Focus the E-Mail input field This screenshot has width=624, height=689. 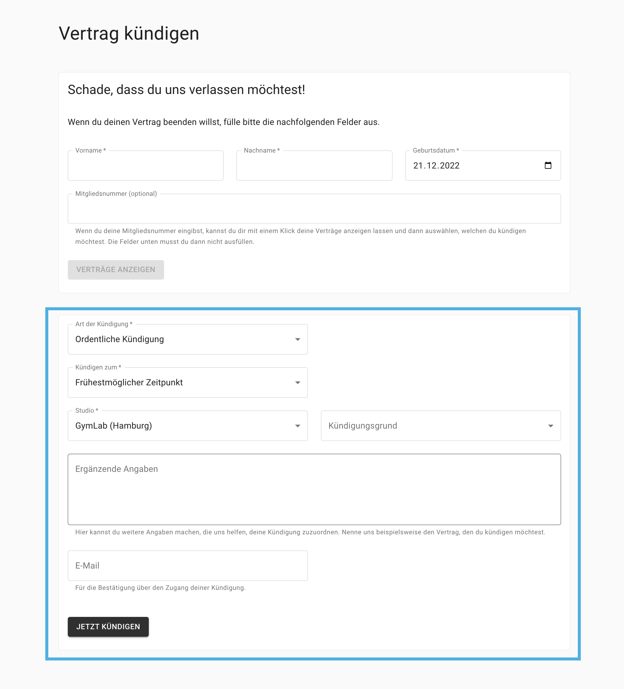[x=188, y=566]
